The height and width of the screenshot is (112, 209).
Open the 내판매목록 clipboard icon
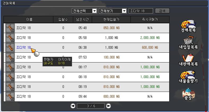point(188,60)
